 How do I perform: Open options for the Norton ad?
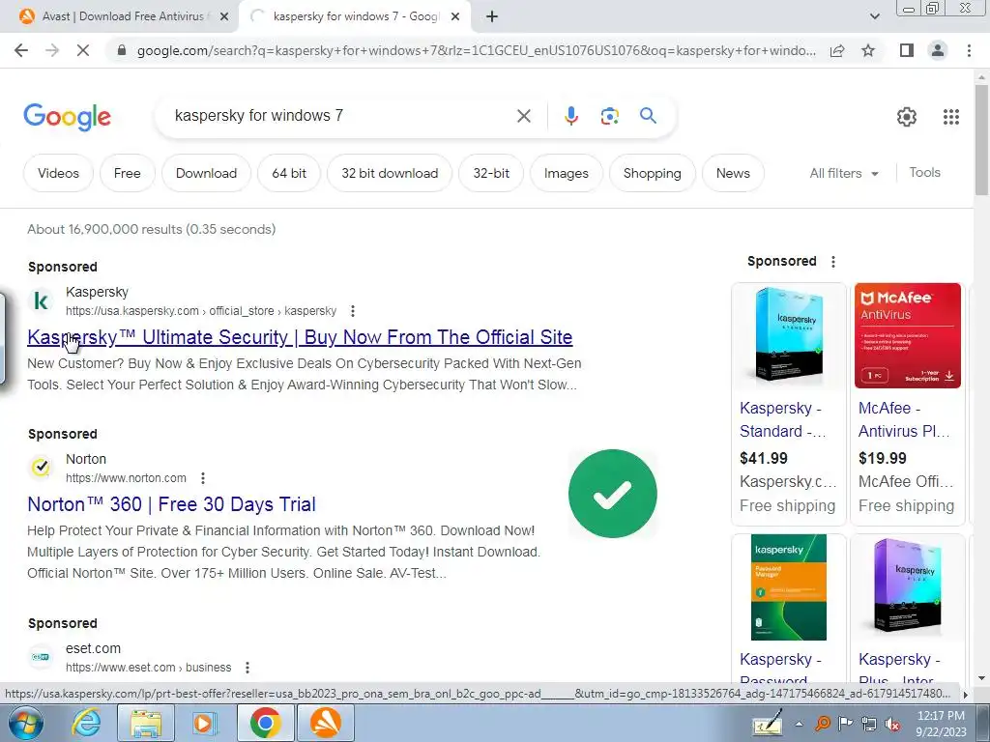point(203,478)
